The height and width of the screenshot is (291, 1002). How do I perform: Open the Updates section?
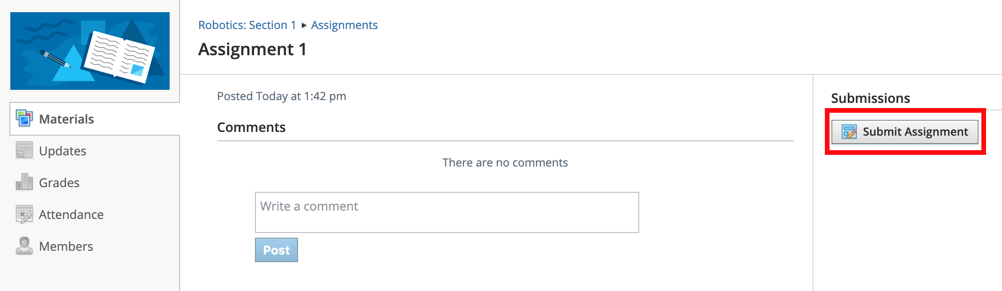pyautogui.click(x=63, y=150)
